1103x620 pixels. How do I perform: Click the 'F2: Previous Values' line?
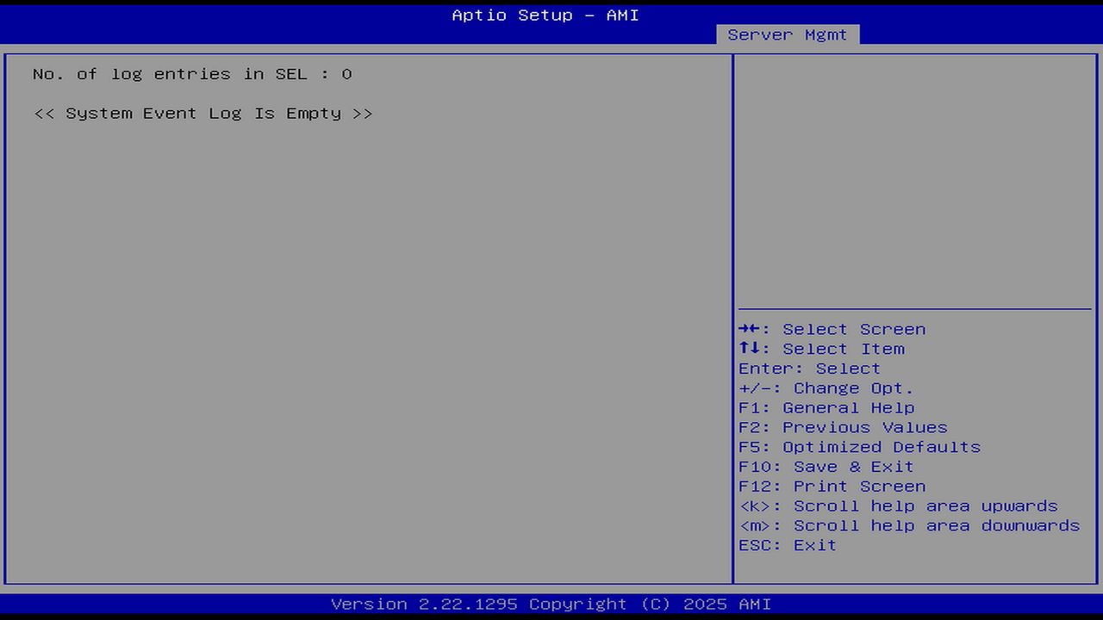click(x=844, y=428)
